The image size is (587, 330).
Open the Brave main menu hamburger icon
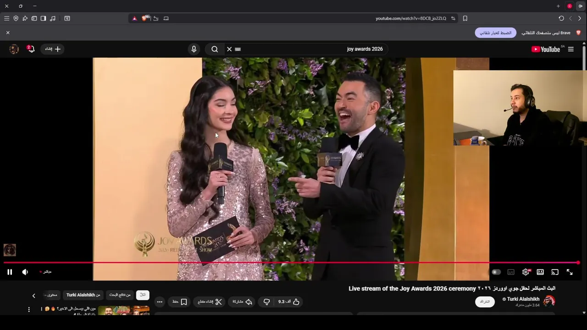click(x=6, y=18)
